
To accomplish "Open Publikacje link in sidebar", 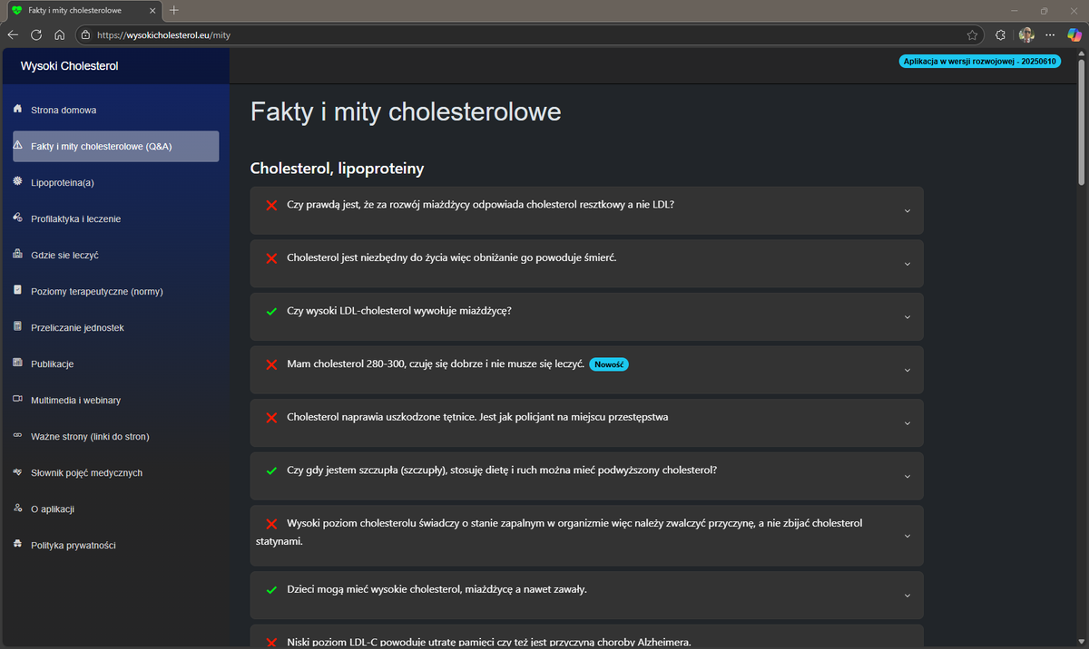I will pyautogui.click(x=115, y=363).
